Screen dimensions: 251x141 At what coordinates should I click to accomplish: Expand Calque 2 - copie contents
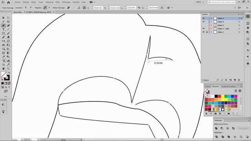tap(211, 29)
